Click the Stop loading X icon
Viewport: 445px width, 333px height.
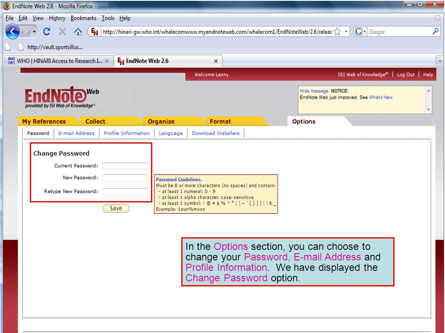click(x=62, y=31)
